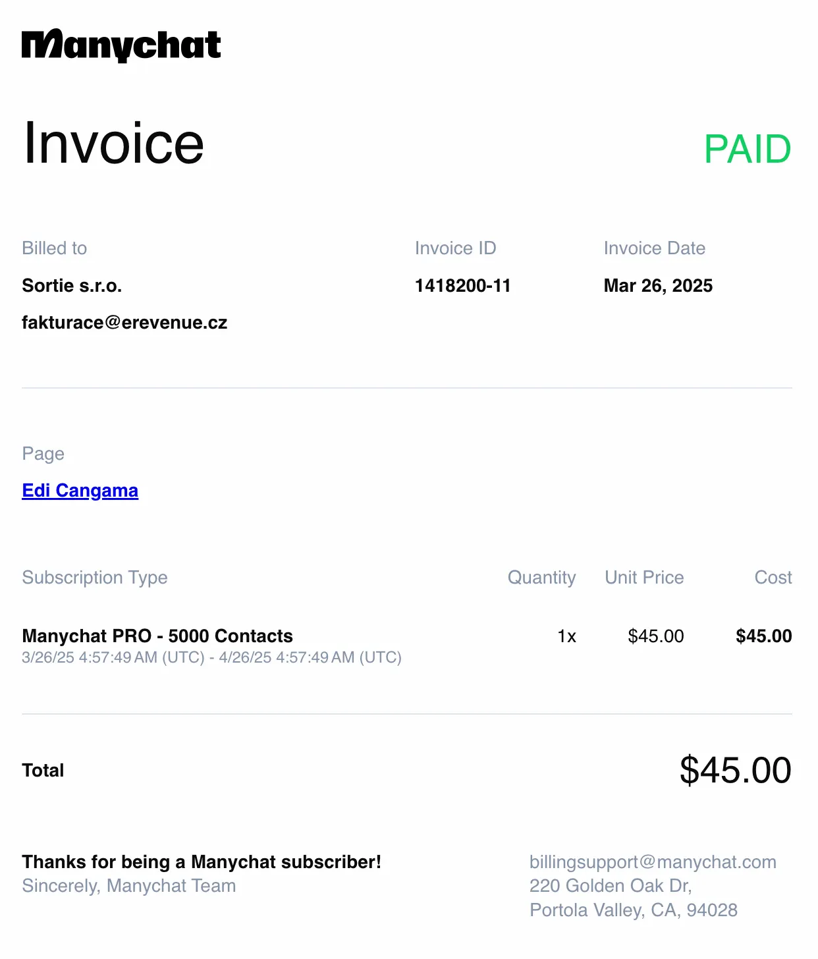
Task: Click the Invoice heading
Action: [x=113, y=143]
